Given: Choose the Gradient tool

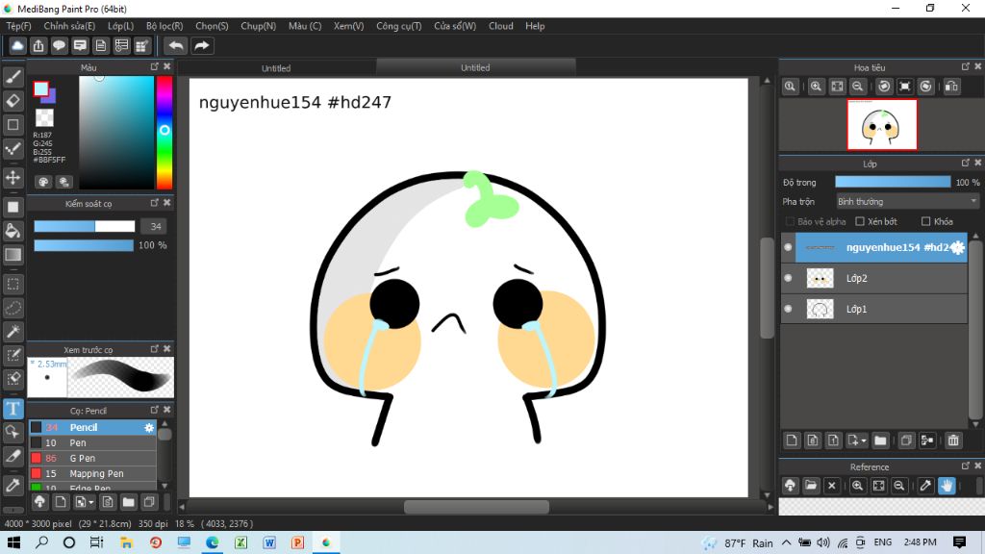Looking at the screenshot, I should [13, 254].
